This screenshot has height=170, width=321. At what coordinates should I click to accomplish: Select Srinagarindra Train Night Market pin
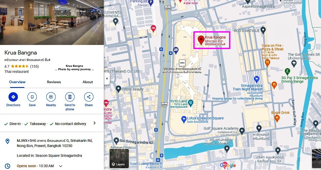tap(257, 79)
